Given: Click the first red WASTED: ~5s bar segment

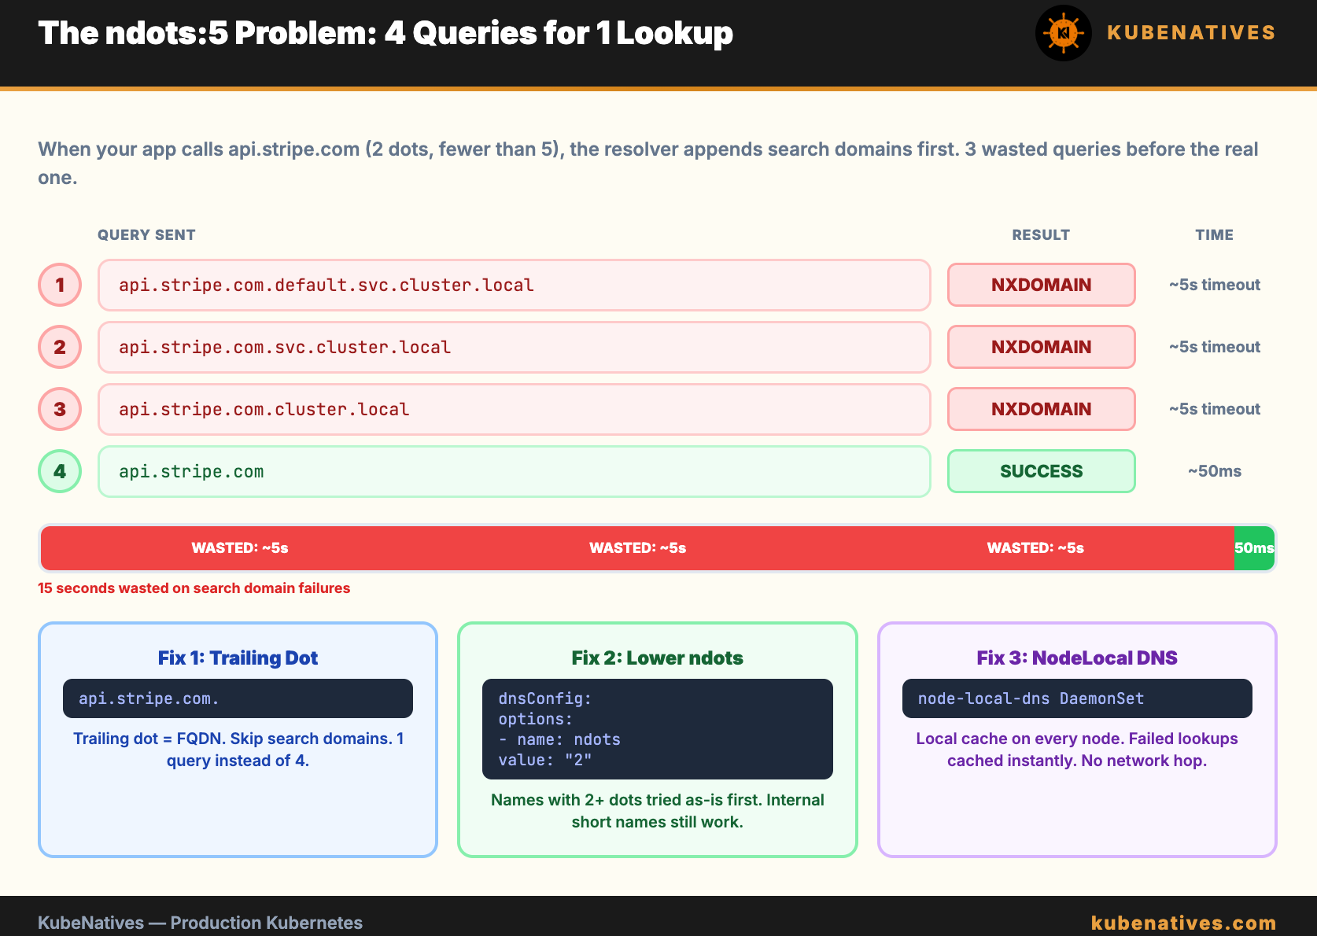Looking at the screenshot, I should [240, 548].
